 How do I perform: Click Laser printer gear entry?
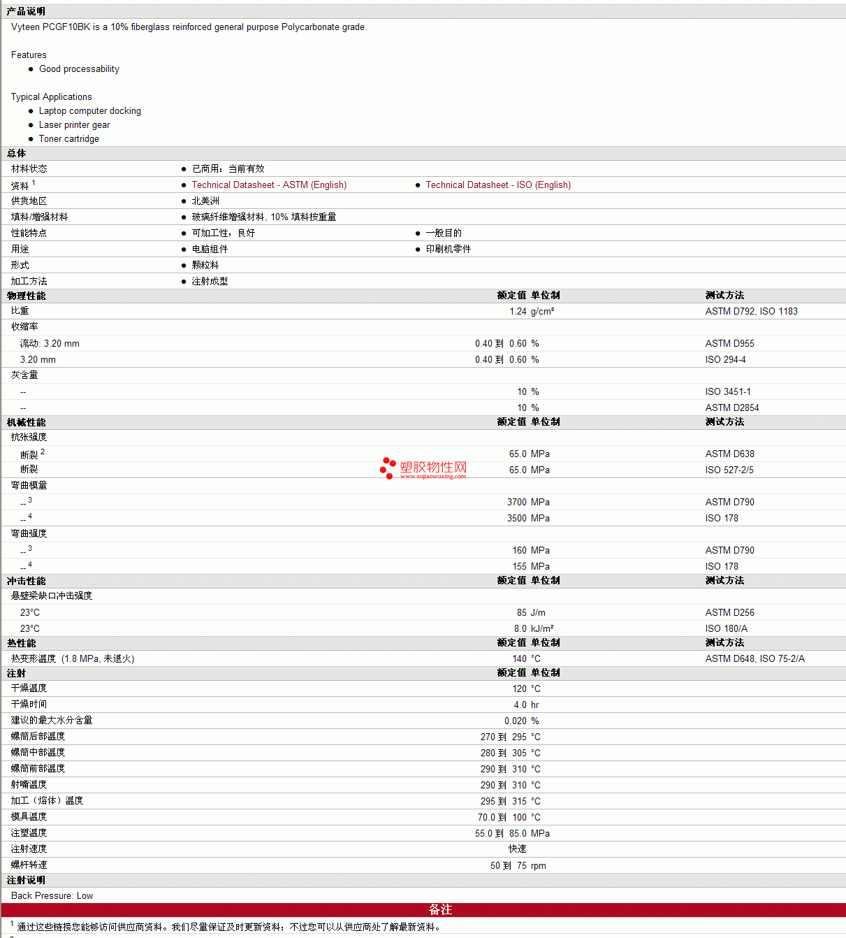pos(74,125)
